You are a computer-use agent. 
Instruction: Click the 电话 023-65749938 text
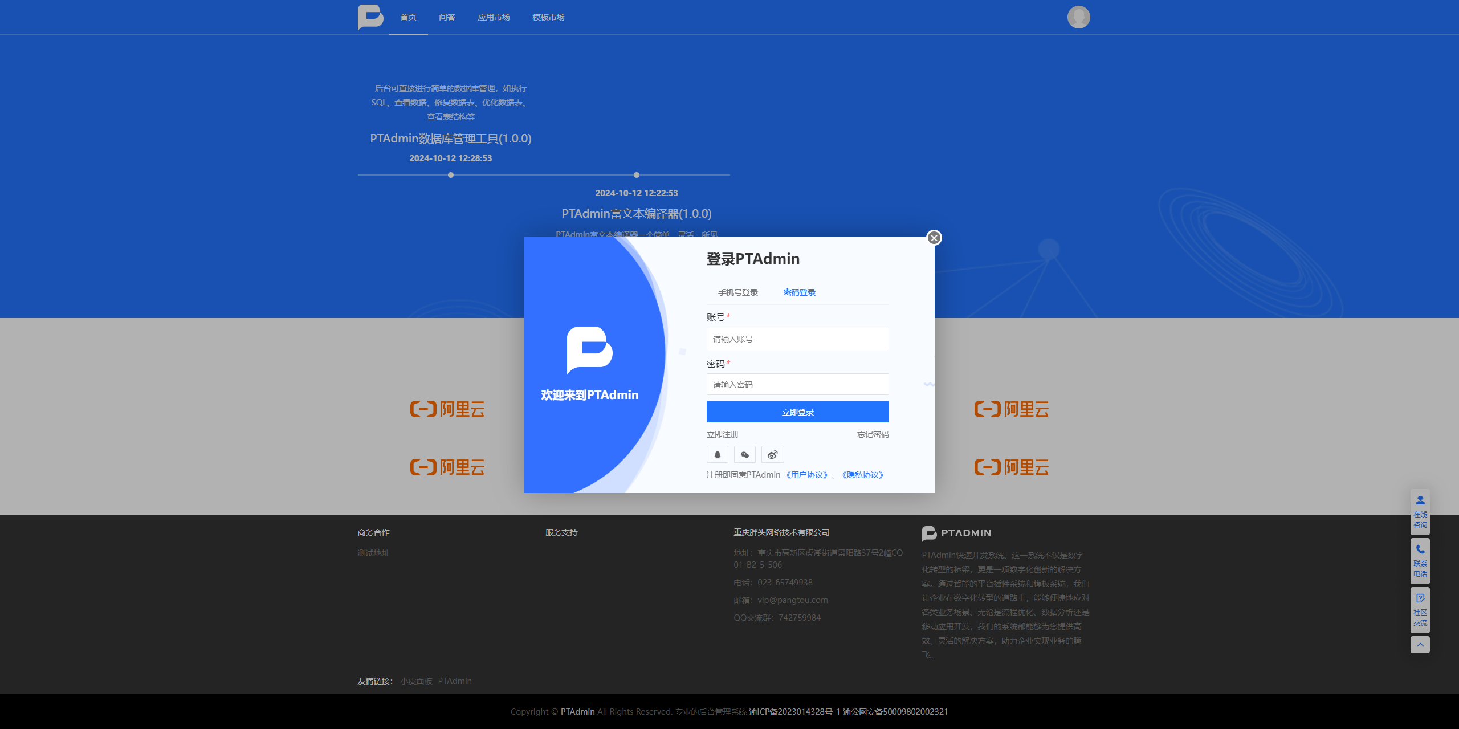click(x=773, y=583)
